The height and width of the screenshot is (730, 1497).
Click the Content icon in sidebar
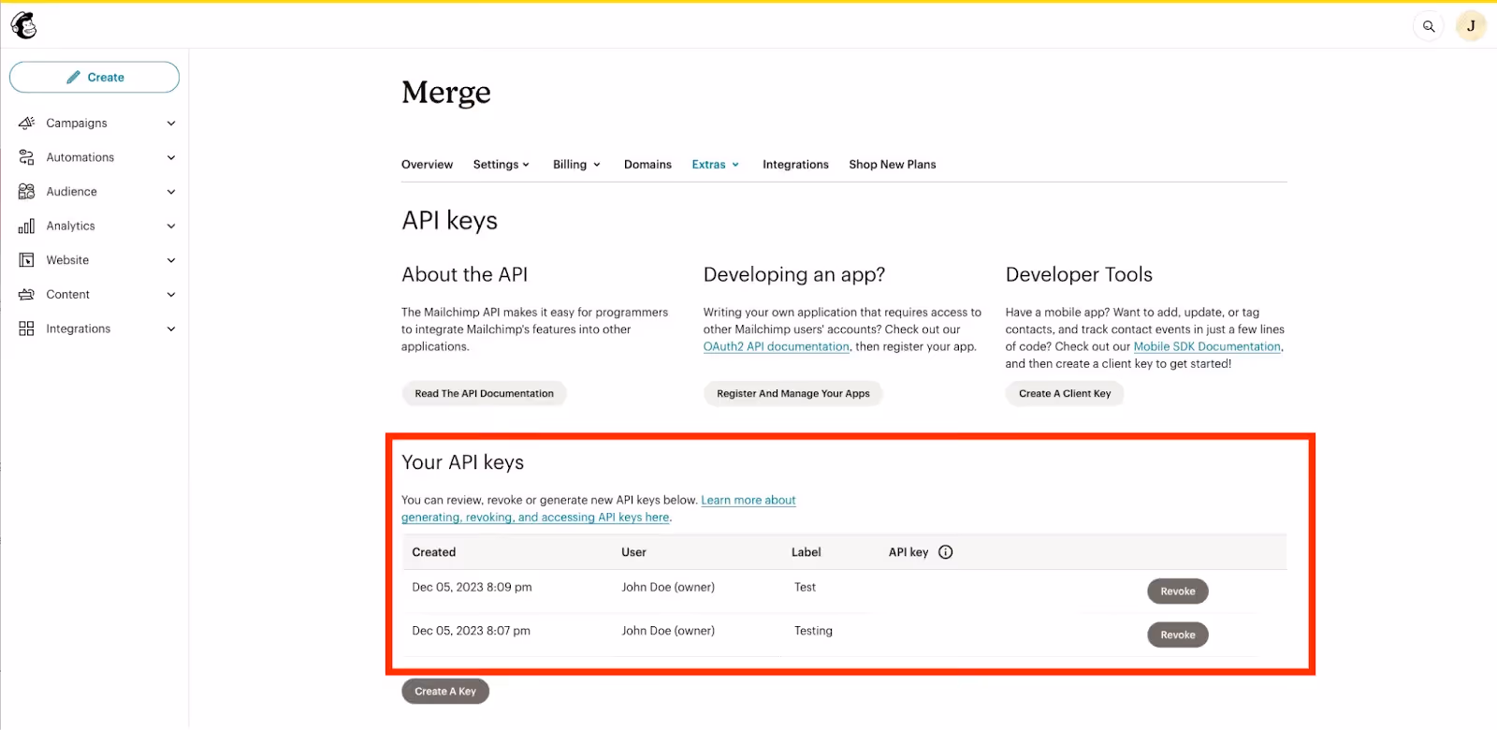click(x=26, y=294)
